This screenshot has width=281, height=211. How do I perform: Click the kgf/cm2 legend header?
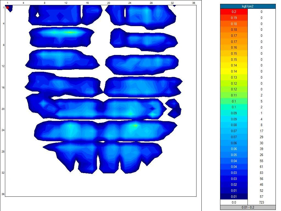pyautogui.click(x=248, y=6)
